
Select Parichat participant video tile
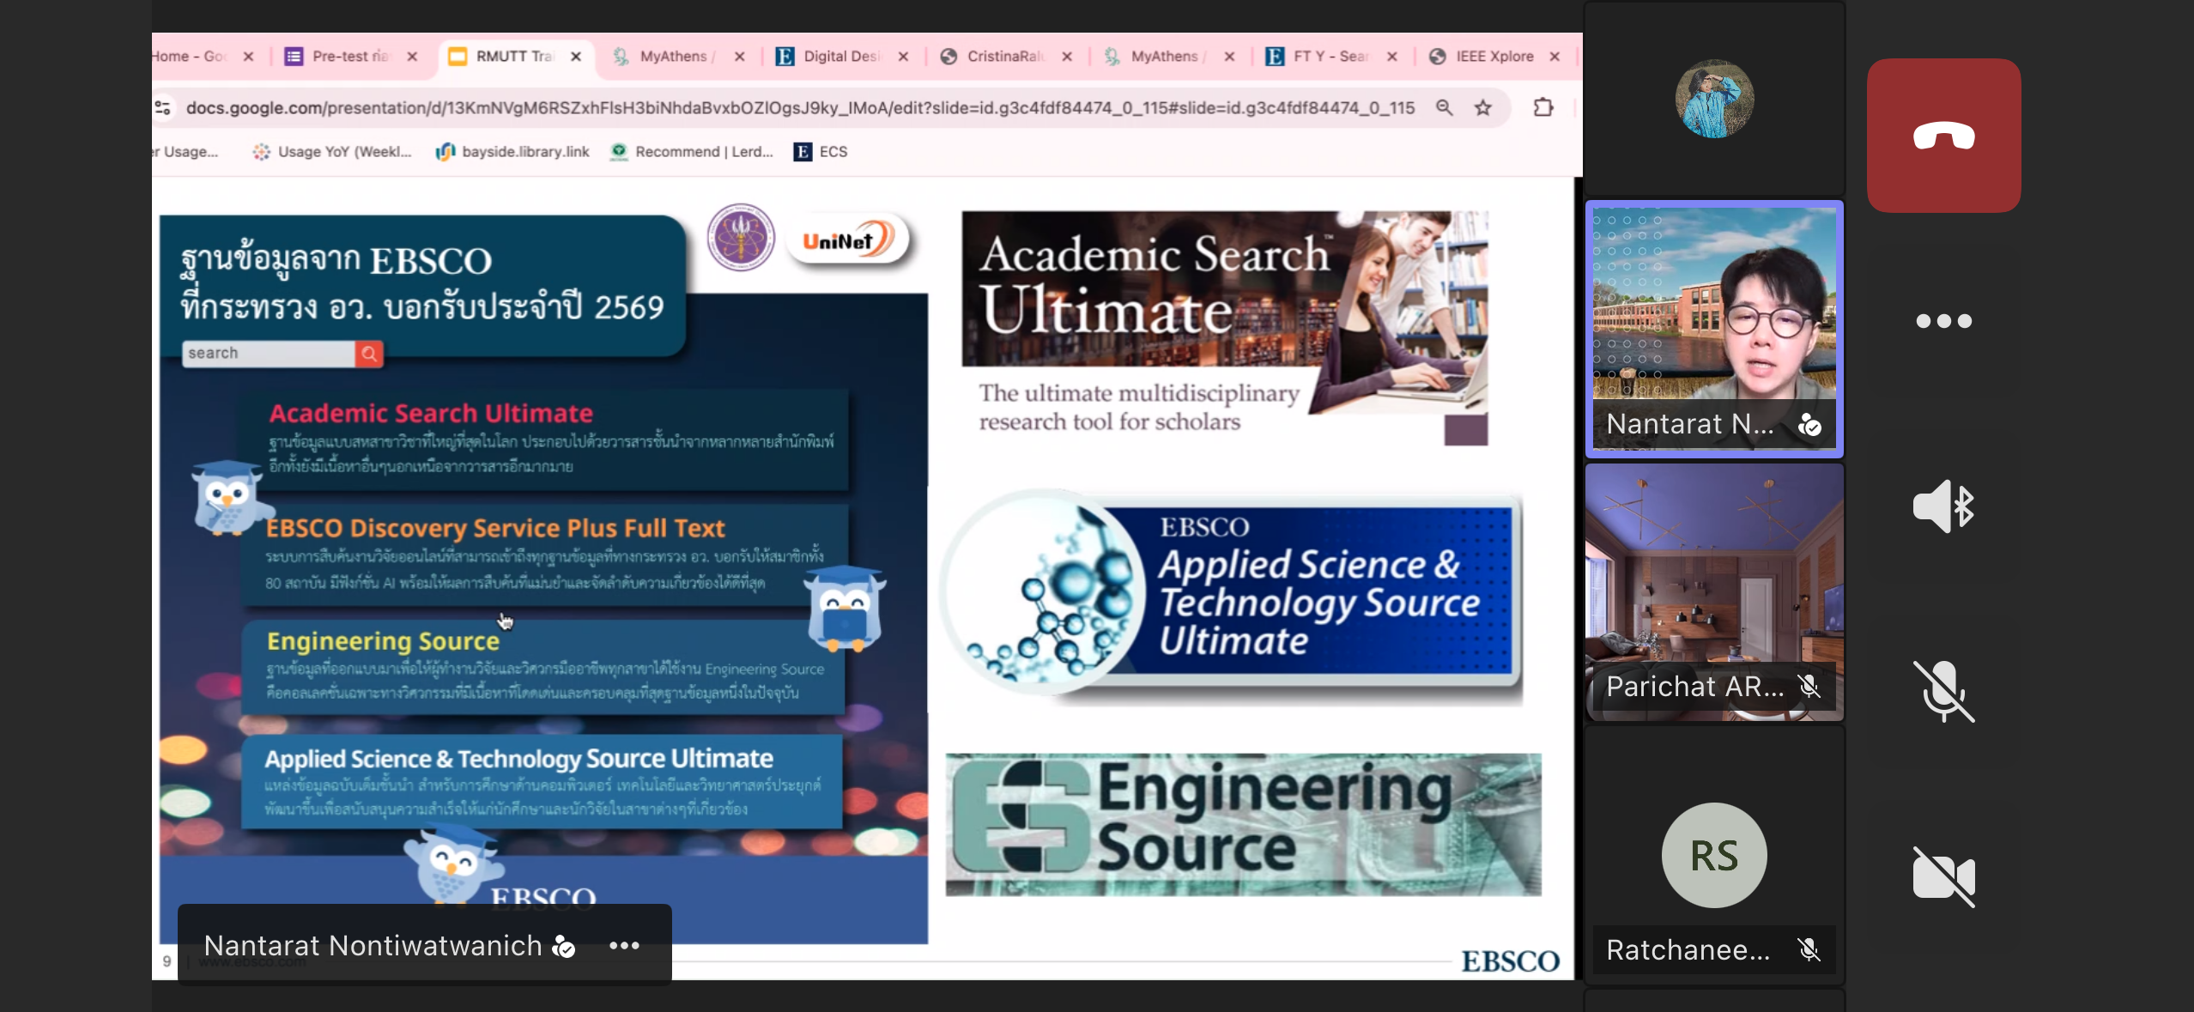(x=1713, y=592)
